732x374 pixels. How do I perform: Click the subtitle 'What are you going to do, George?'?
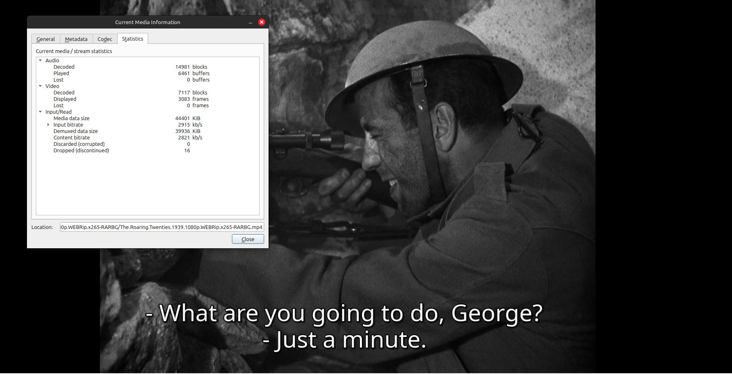coord(344,313)
